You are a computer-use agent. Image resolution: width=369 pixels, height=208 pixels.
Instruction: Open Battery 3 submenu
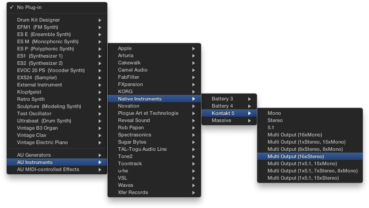pos(229,99)
